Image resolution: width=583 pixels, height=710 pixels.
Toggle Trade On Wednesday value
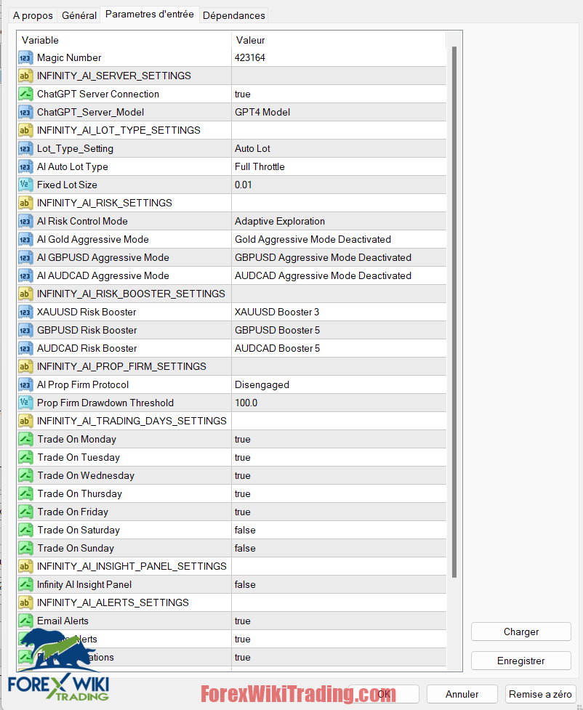pos(339,475)
